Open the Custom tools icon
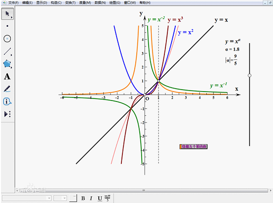 (x=7, y=114)
